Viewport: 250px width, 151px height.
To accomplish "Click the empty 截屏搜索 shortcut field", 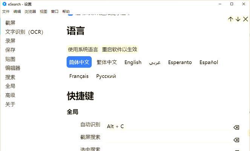I will (x=168, y=139).
